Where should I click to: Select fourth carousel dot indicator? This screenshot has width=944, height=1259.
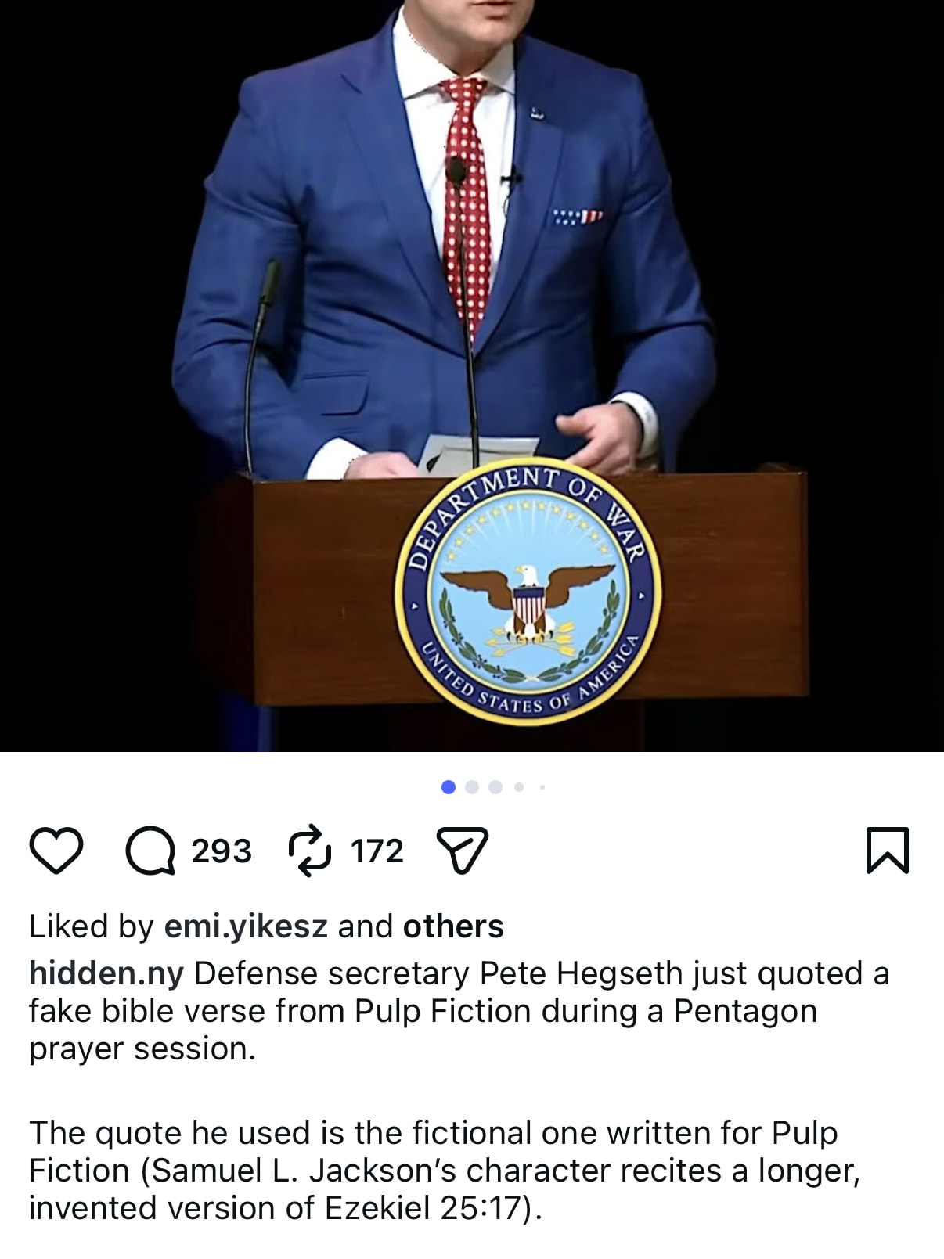[x=519, y=787]
